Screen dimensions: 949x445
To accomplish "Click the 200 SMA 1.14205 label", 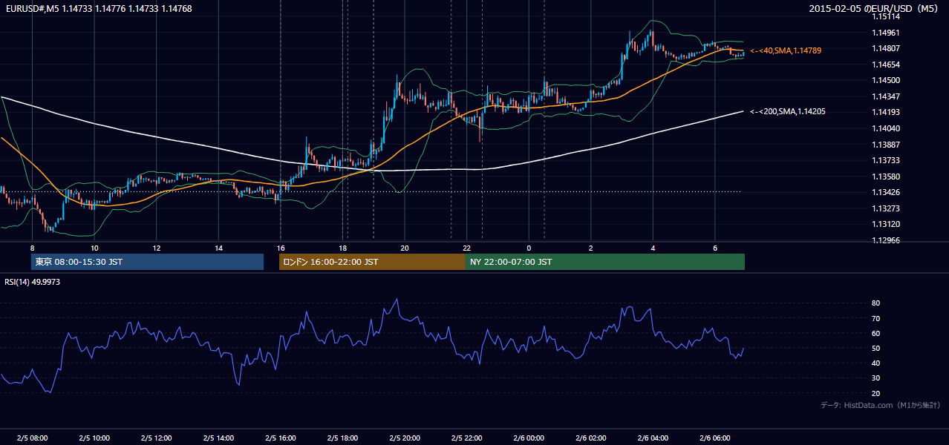I will click(788, 111).
